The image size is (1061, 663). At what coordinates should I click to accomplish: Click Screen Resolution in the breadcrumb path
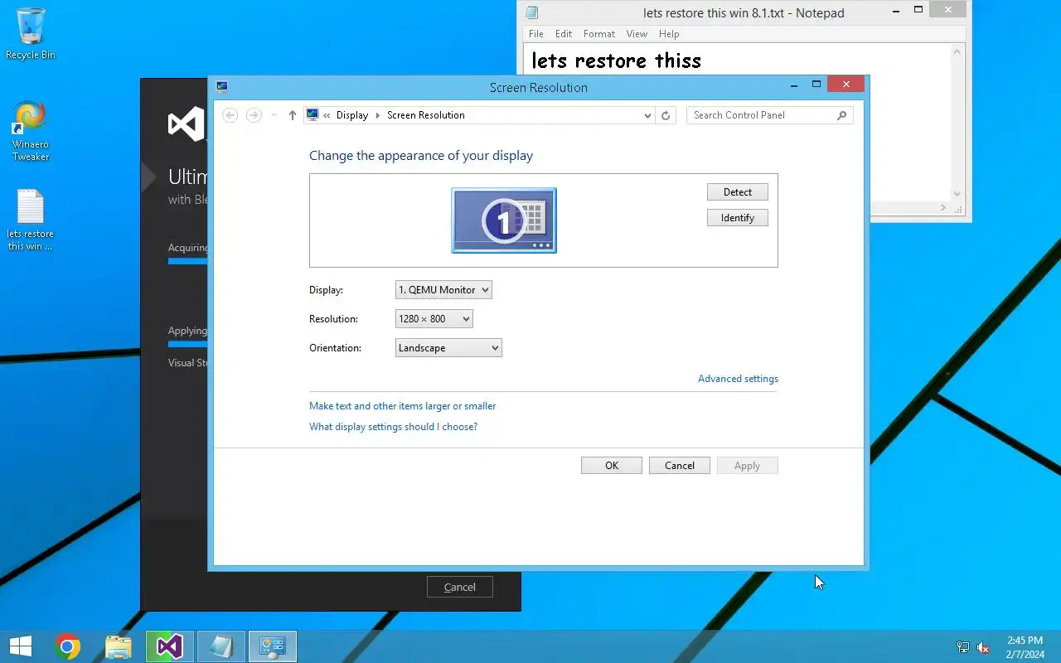426,115
